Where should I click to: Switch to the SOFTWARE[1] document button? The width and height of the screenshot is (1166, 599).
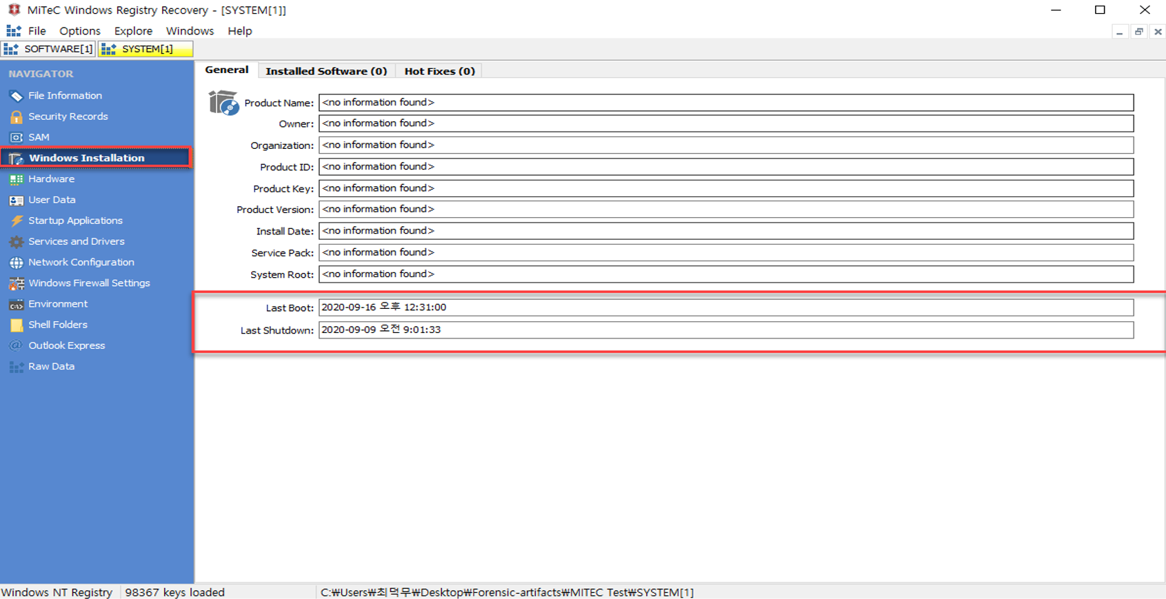click(49, 49)
